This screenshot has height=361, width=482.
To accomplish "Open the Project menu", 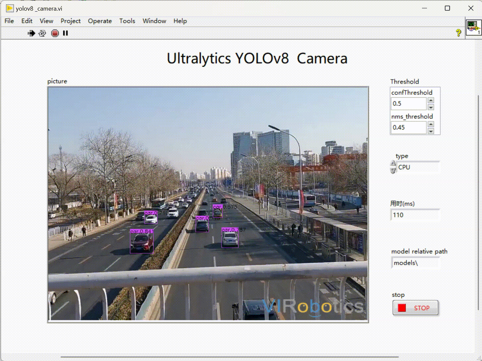I will coord(71,21).
